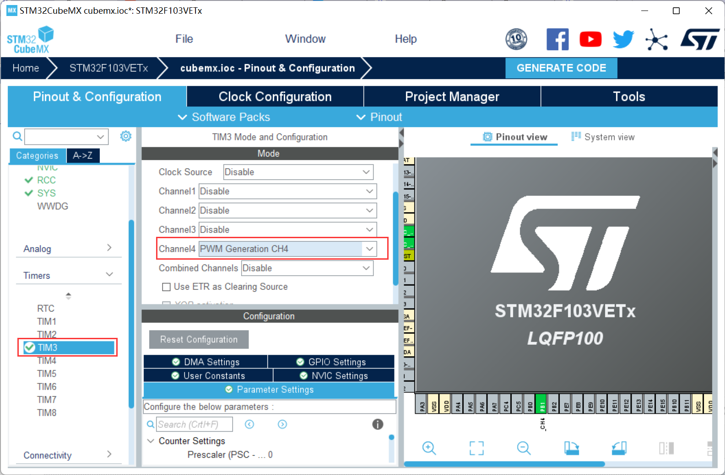
Task: Rotate the chip view counter-clockwise
Action: click(x=619, y=448)
